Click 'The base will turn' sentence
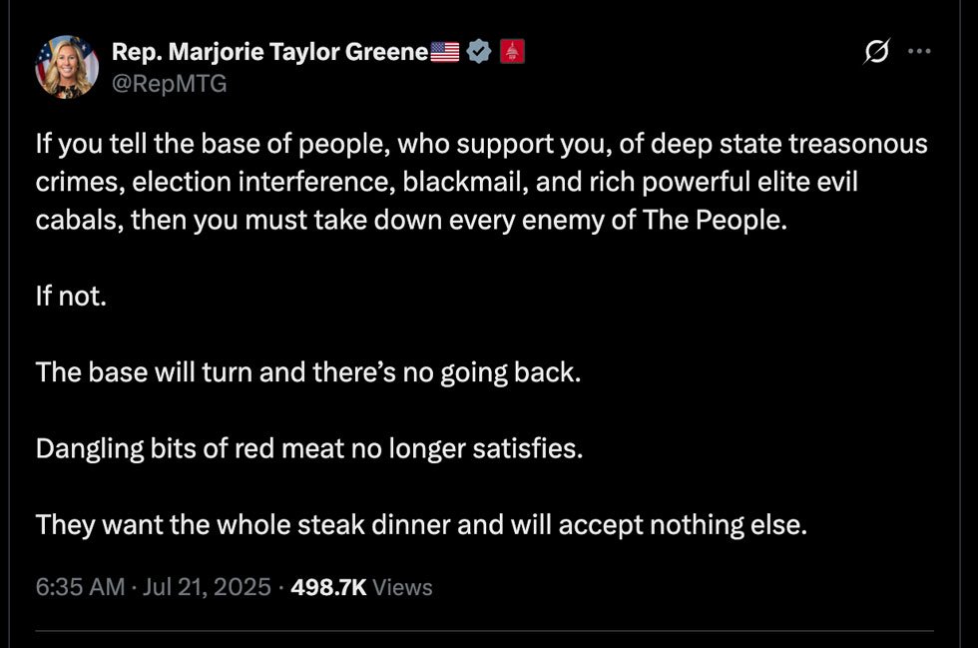Image resolution: width=978 pixels, height=648 pixels. point(308,372)
